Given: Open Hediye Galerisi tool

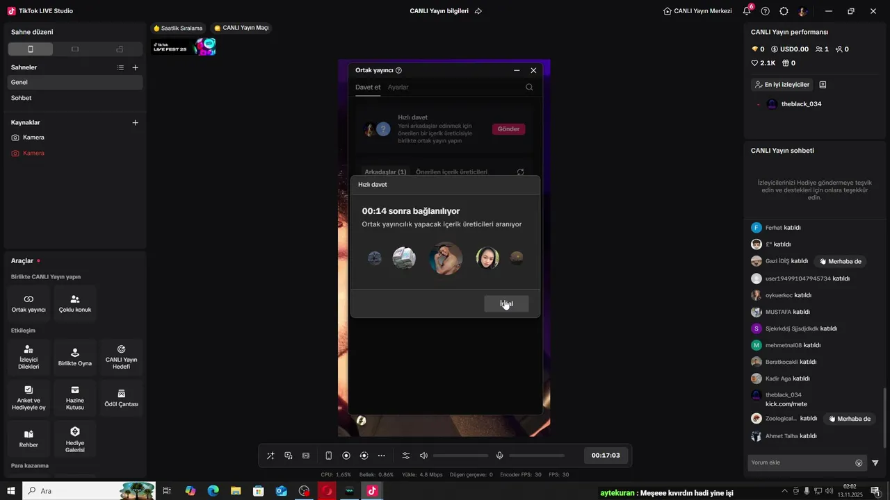Looking at the screenshot, I should click(75, 438).
